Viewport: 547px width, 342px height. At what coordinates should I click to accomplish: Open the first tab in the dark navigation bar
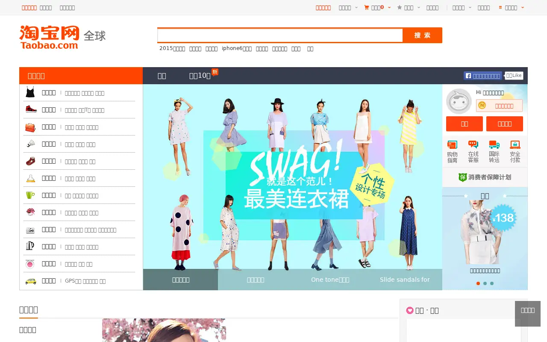[162, 76]
